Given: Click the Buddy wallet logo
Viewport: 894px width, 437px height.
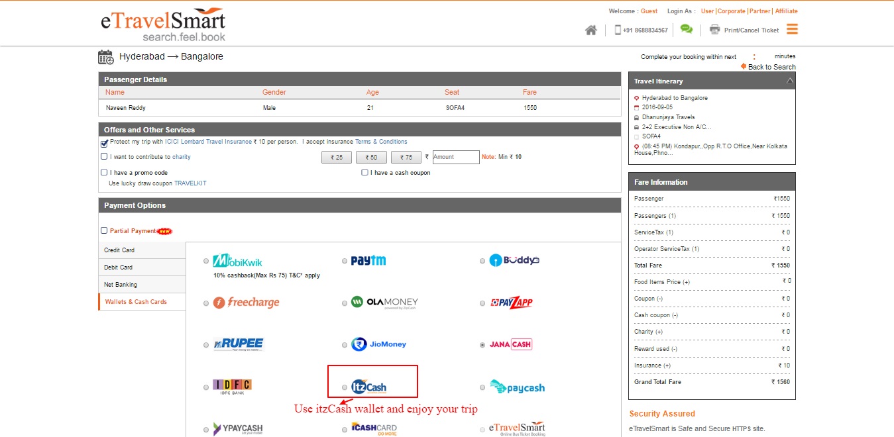Looking at the screenshot, I should click(514, 260).
